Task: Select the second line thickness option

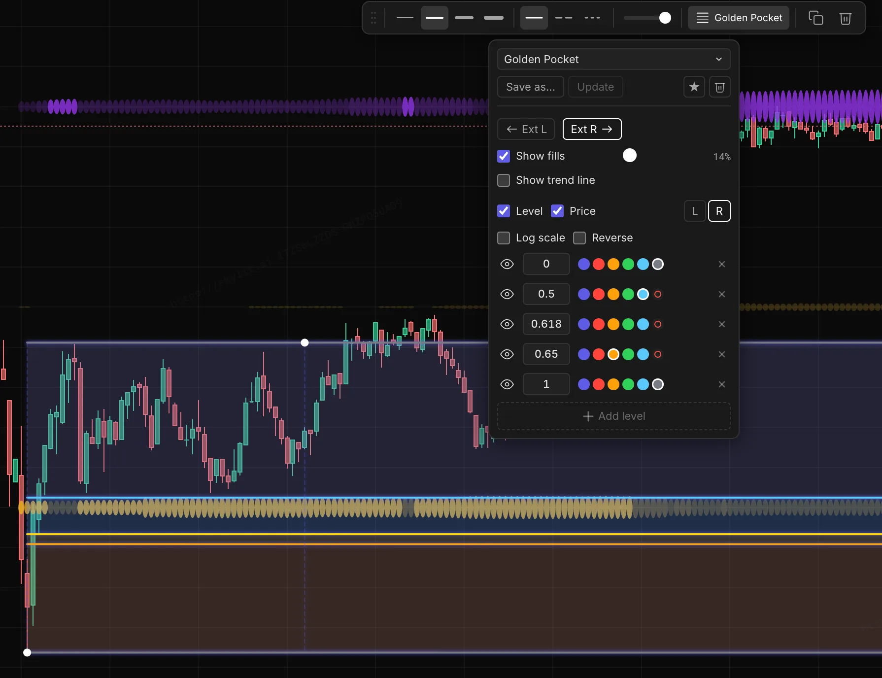Action: (435, 18)
